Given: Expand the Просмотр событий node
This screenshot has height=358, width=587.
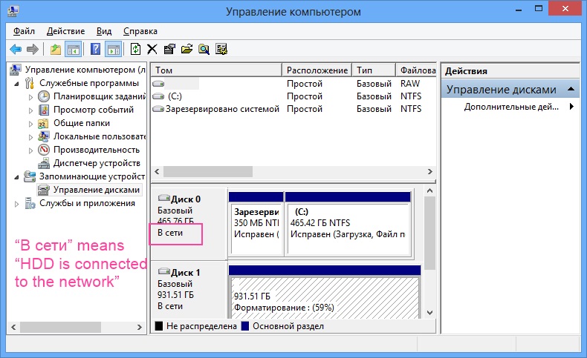Looking at the screenshot, I should tap(30, 110).
